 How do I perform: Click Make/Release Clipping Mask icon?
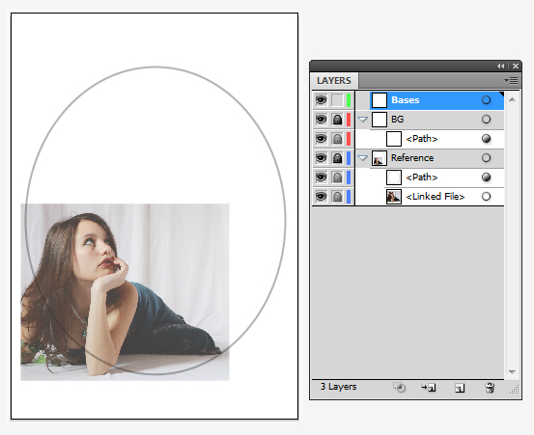[400, 388]
